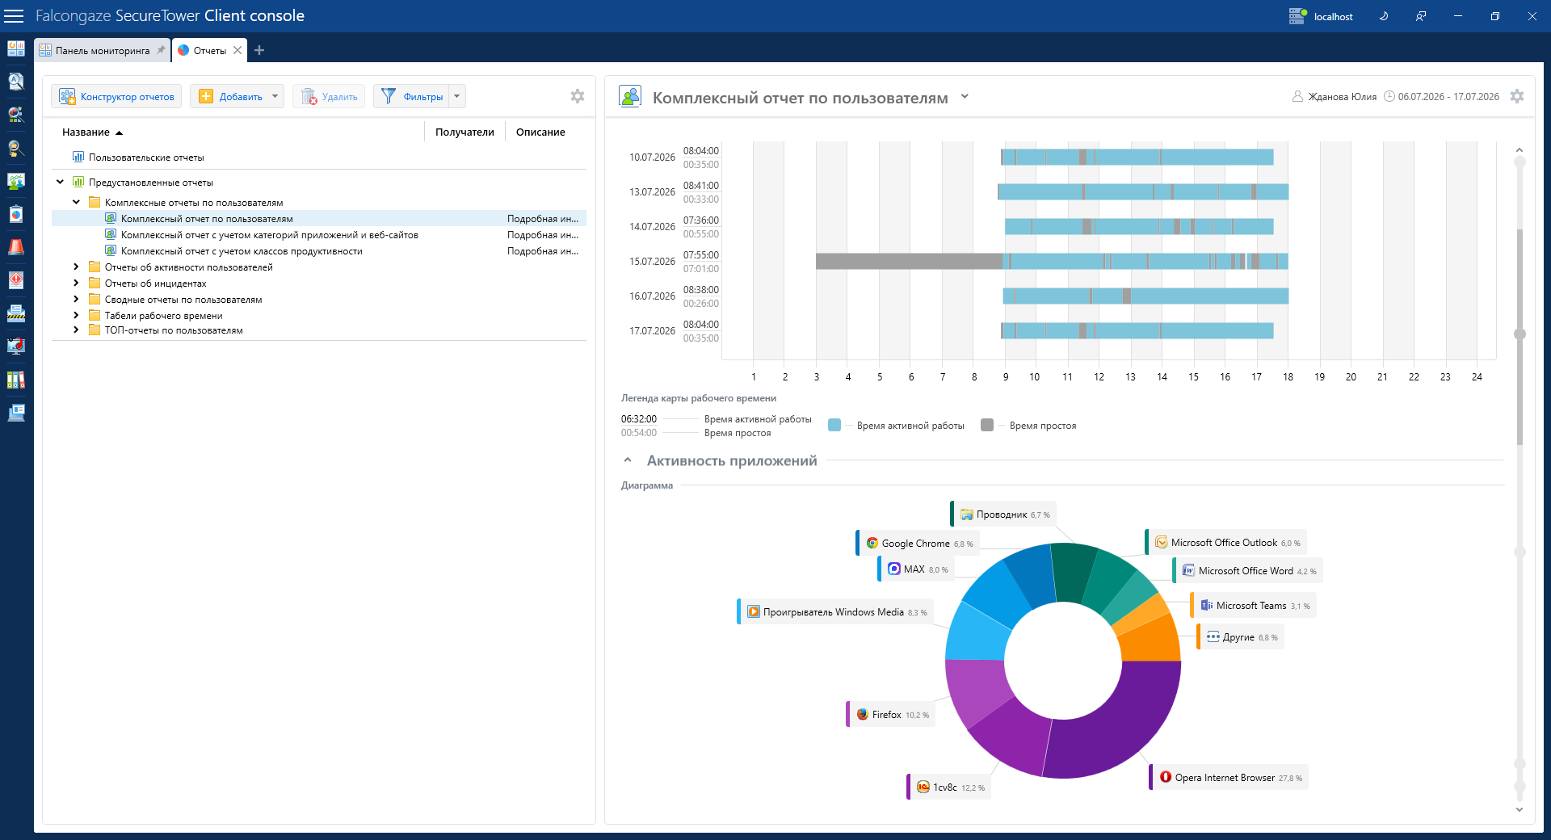This screenshot has height=840, width=1551.
Task: Expand Отчеты об инцидентах folder
Action: [76, 283]
